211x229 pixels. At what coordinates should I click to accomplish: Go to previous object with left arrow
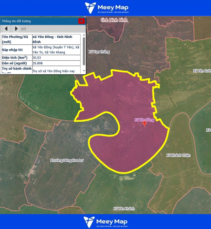point(6,29)
